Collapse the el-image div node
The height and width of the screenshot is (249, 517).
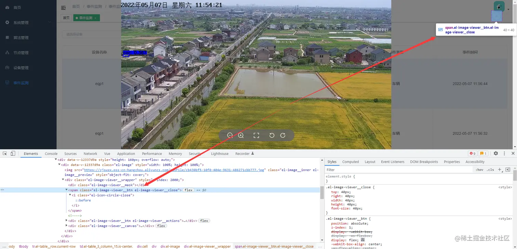point(59,164)
